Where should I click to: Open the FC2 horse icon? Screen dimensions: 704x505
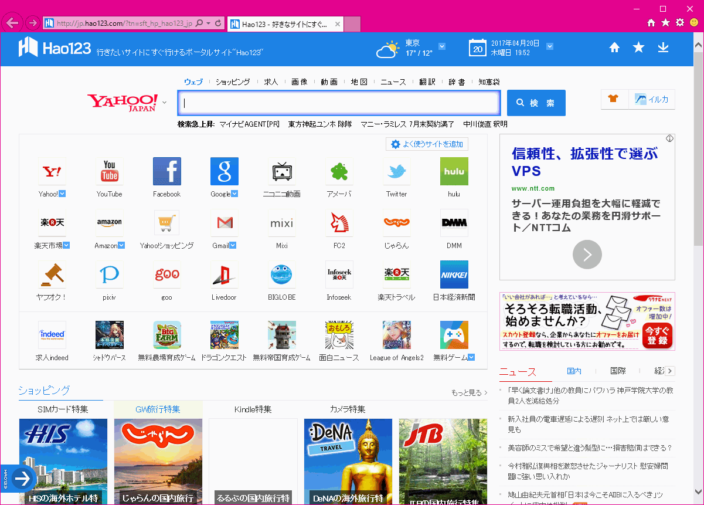(x=339, y=223)
